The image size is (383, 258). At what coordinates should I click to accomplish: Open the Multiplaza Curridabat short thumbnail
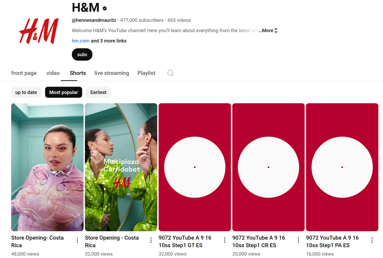(x=121, y=167)
